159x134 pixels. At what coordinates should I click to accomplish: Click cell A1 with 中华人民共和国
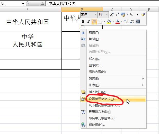coord(31,22)
